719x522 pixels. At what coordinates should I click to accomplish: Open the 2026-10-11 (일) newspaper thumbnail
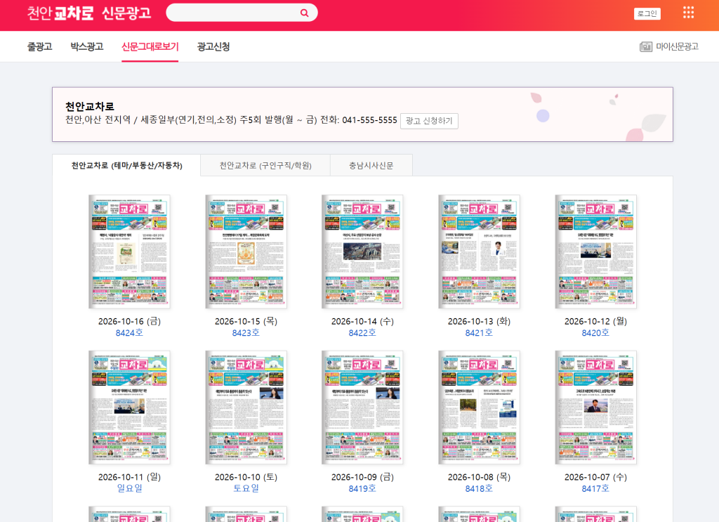129,407
